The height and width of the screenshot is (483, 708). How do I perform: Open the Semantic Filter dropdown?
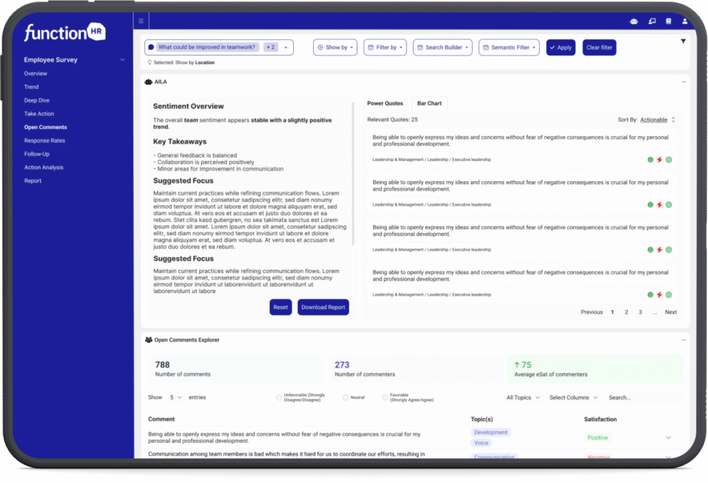tap(509, 48)
